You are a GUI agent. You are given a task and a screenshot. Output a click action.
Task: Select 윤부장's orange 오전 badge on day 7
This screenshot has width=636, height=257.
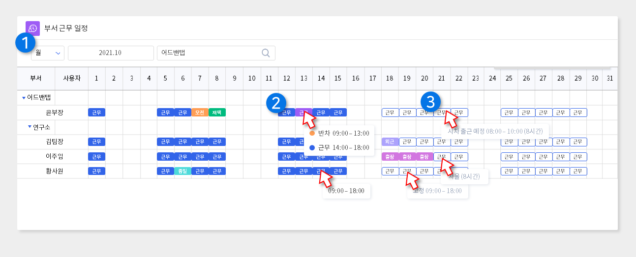tap(200, 113)
